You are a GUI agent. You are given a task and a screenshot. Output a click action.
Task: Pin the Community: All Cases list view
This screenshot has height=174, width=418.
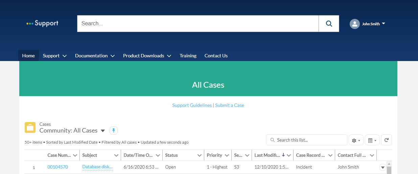pos(114,130)
